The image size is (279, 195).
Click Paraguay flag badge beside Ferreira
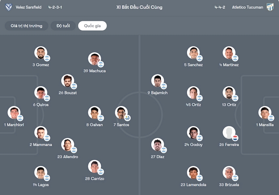coord(235,138)
